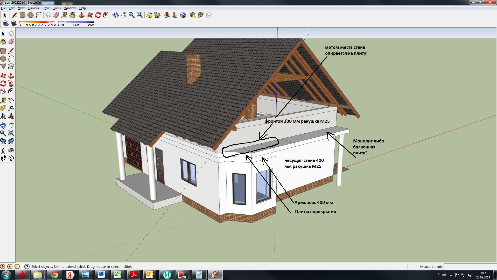Click the Measurements input box
Image resolution: width=497 pixels, height=280 pixels.
(470, 267)
